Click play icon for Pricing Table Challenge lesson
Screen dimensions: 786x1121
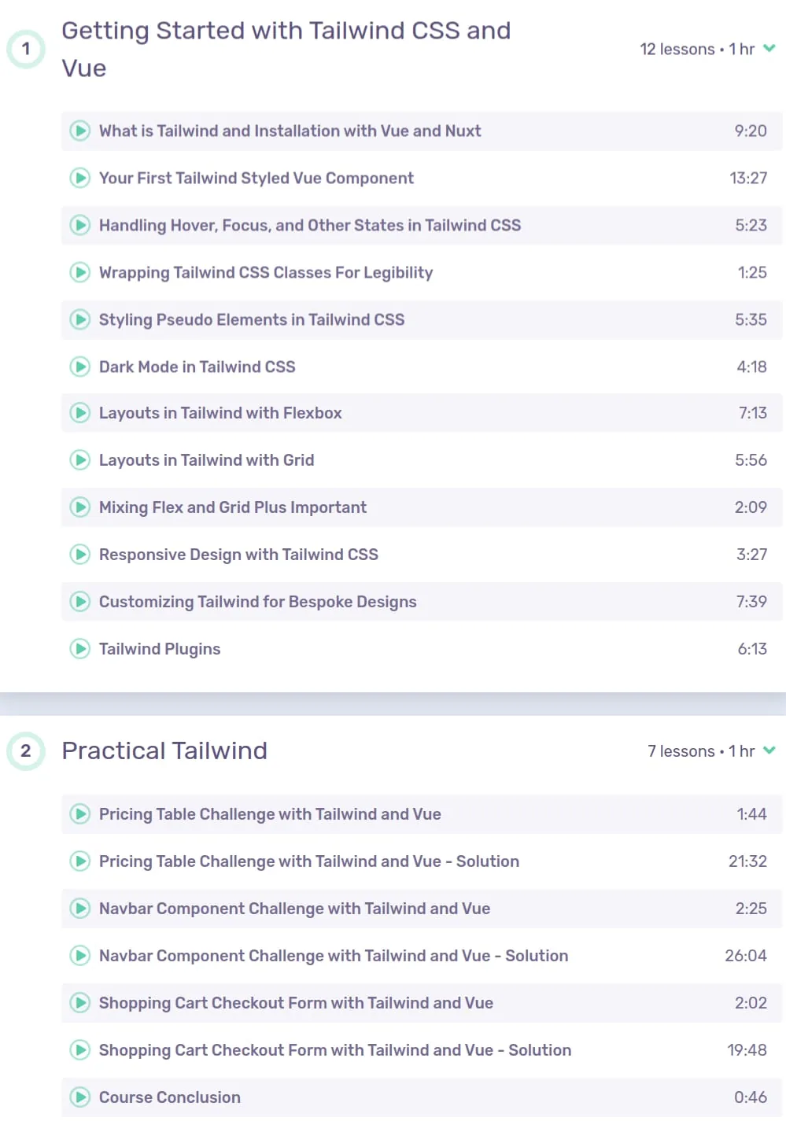pyautogui.click(x=80, y=814)
